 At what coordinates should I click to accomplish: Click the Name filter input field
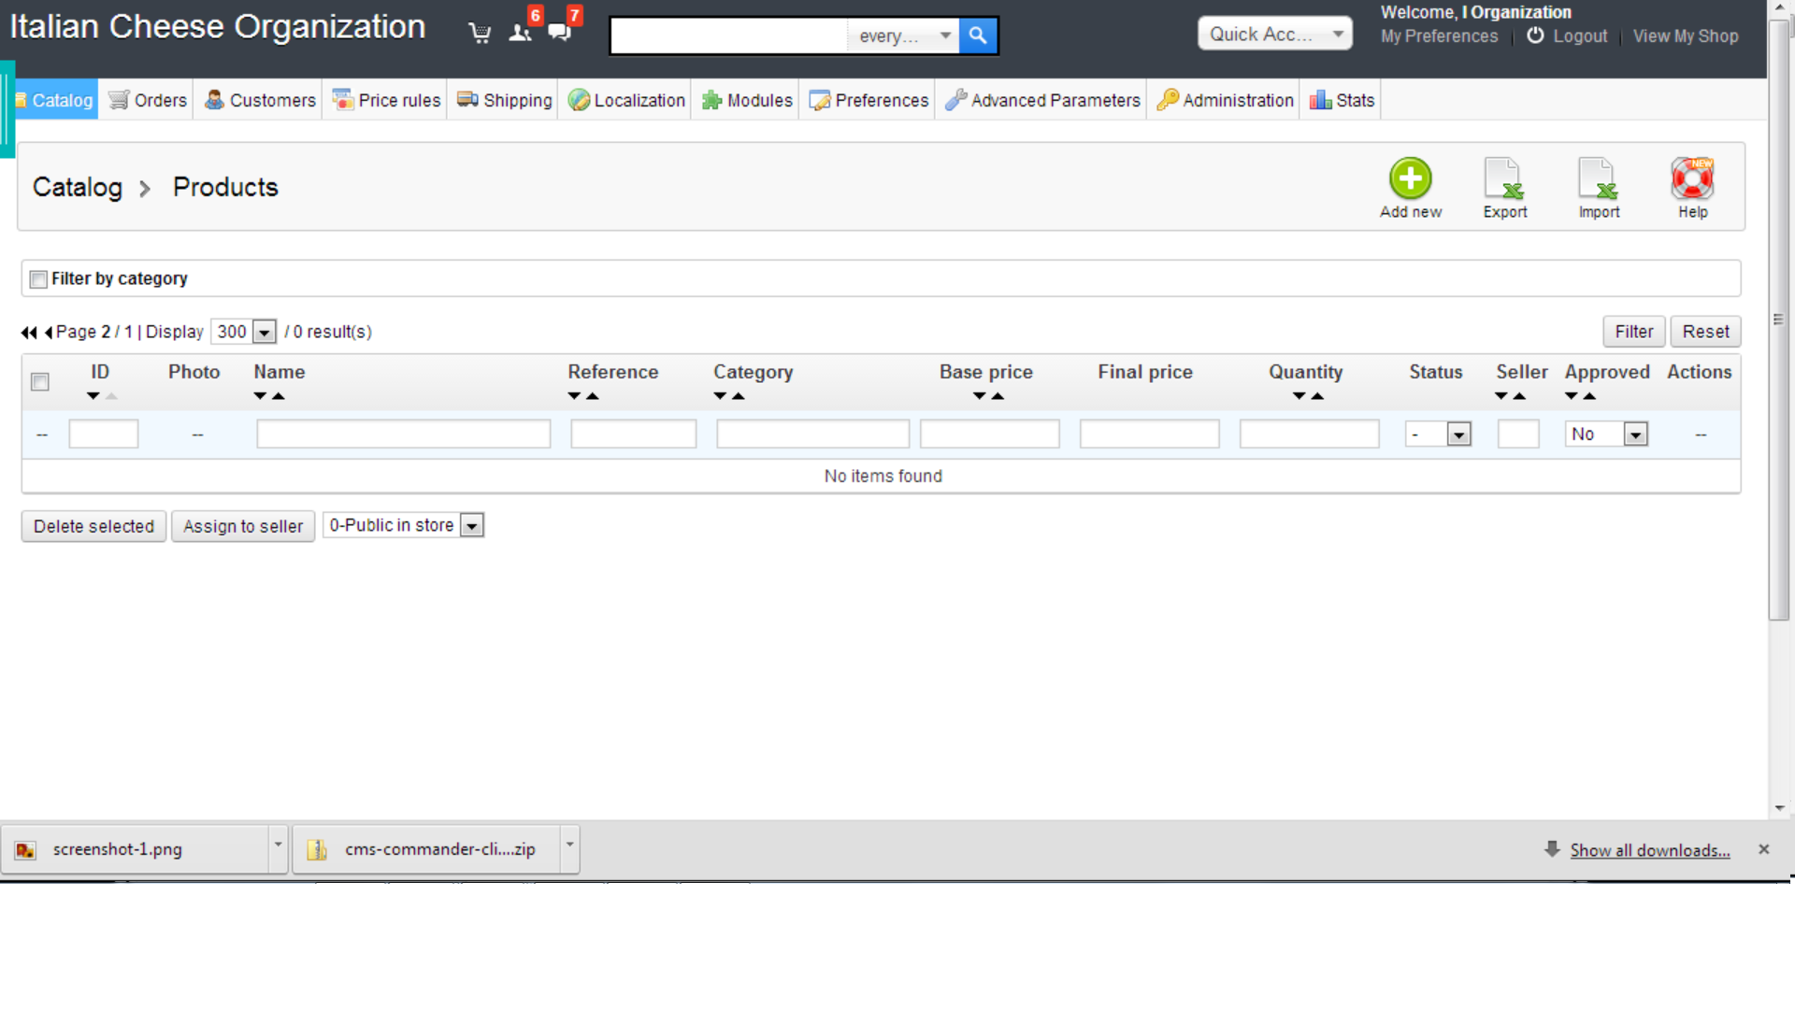403,434
